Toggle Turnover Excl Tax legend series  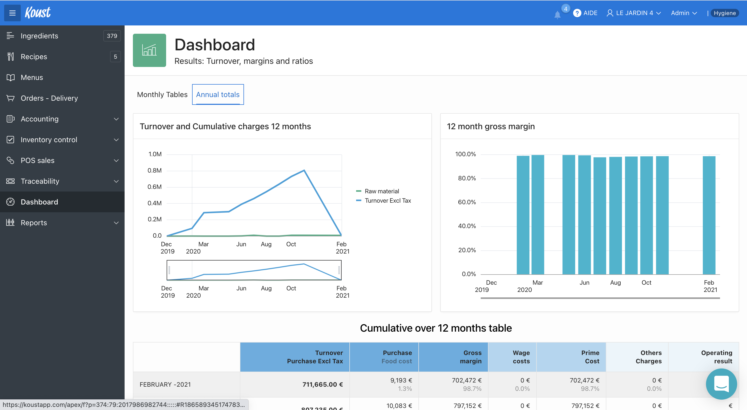388,201
